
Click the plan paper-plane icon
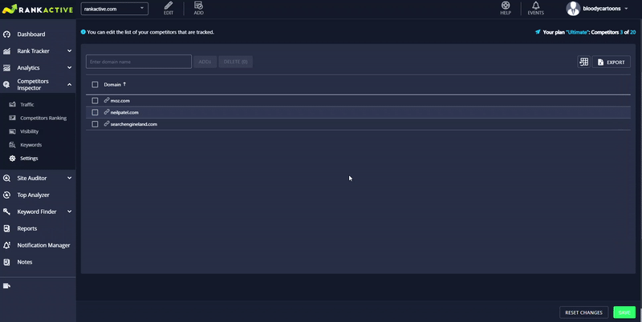(x=538, y=32)
